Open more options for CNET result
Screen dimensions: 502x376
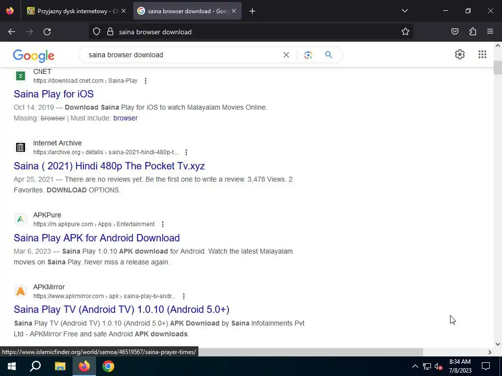146,81
